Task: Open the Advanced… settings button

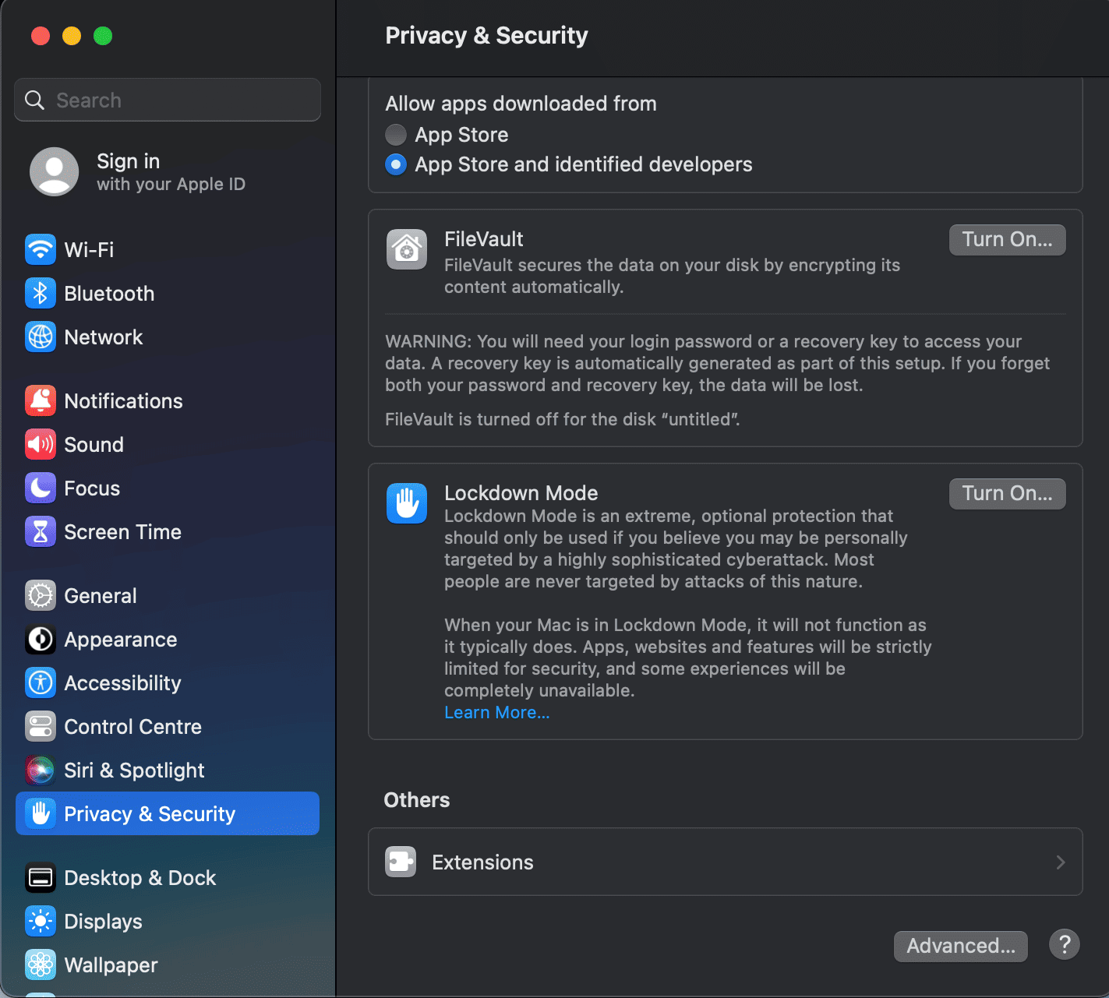Action: pyautogui.click(x=960, y=946)
